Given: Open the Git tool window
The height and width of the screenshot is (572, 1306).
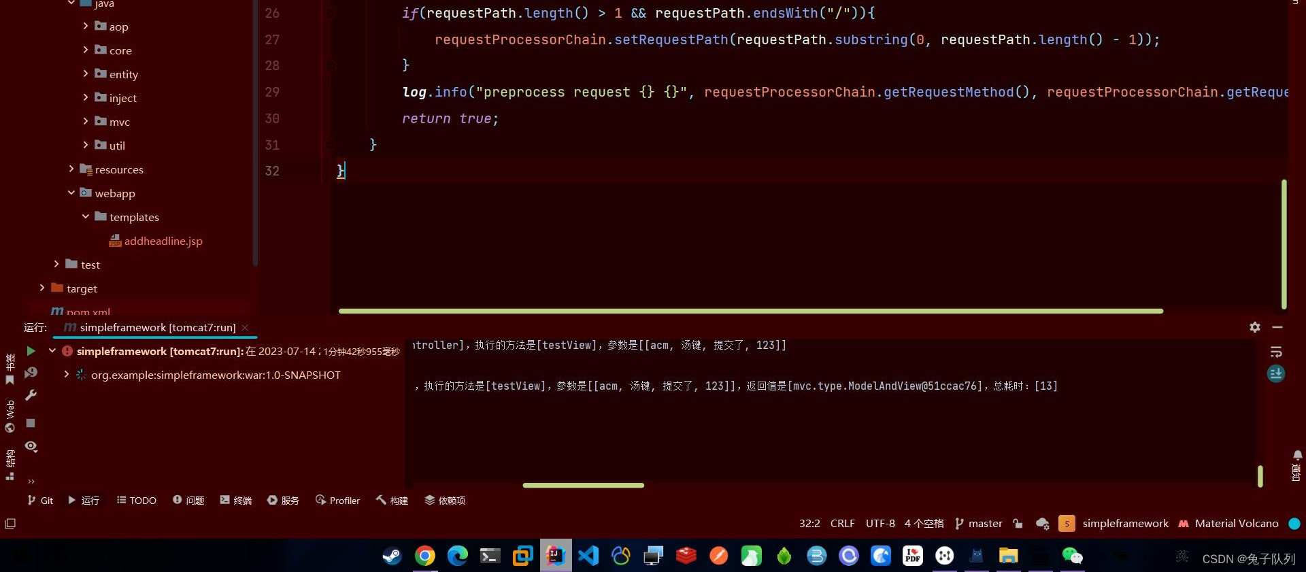Looking at the screenshot, I should [x=40, y=500].
